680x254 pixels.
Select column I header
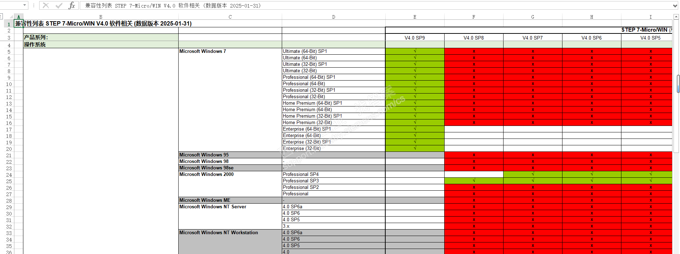(x=647, y=17)
